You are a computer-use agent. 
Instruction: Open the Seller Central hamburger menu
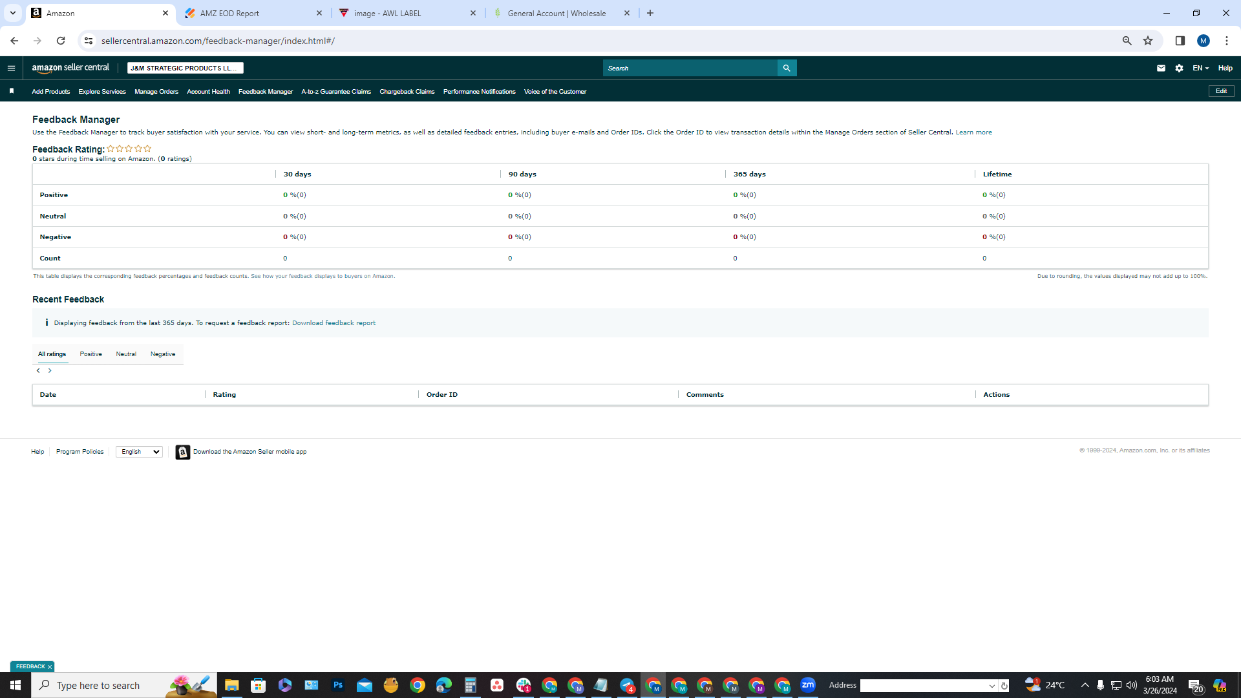11,68
